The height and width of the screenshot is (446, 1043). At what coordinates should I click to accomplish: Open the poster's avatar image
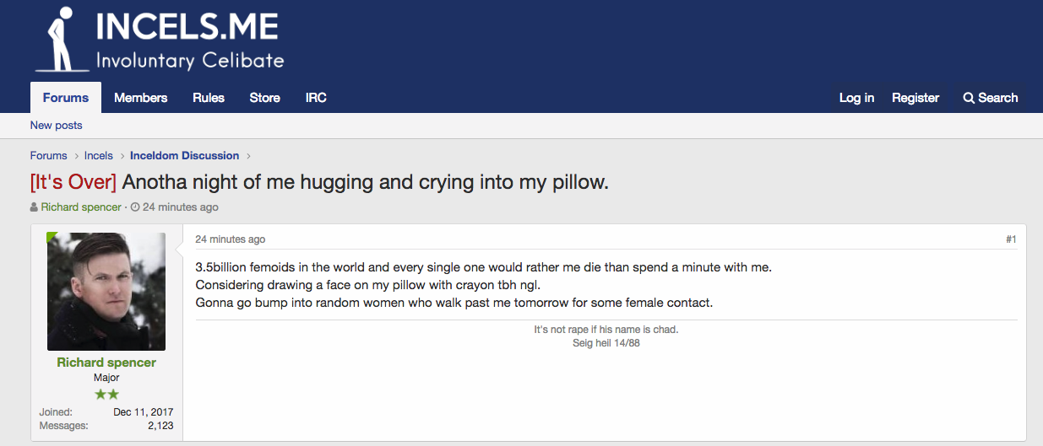pyautogui.click(x=106, y=292)
